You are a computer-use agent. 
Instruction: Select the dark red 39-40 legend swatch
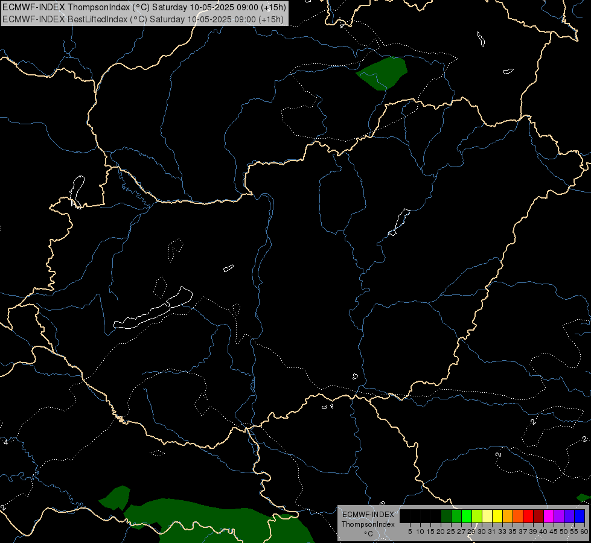point(538,516)
